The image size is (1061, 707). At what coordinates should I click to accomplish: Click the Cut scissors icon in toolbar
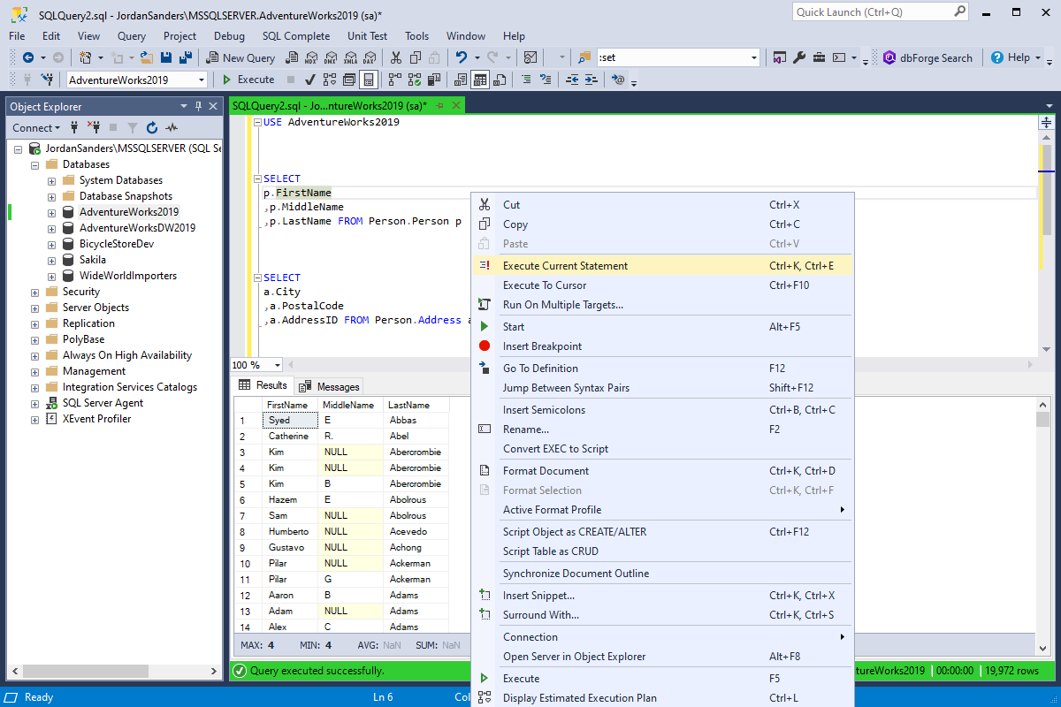(x=395, y=57)
